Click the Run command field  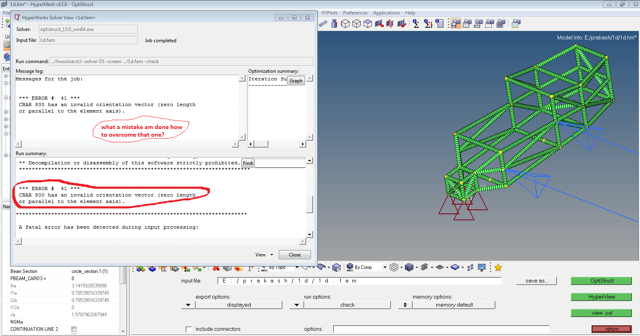coord(181,61)
